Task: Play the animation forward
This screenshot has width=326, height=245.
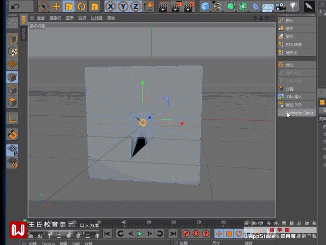Action: [x=140, y=234]
